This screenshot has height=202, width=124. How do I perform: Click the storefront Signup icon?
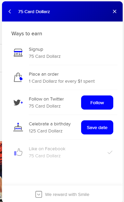tap(18, 53)
